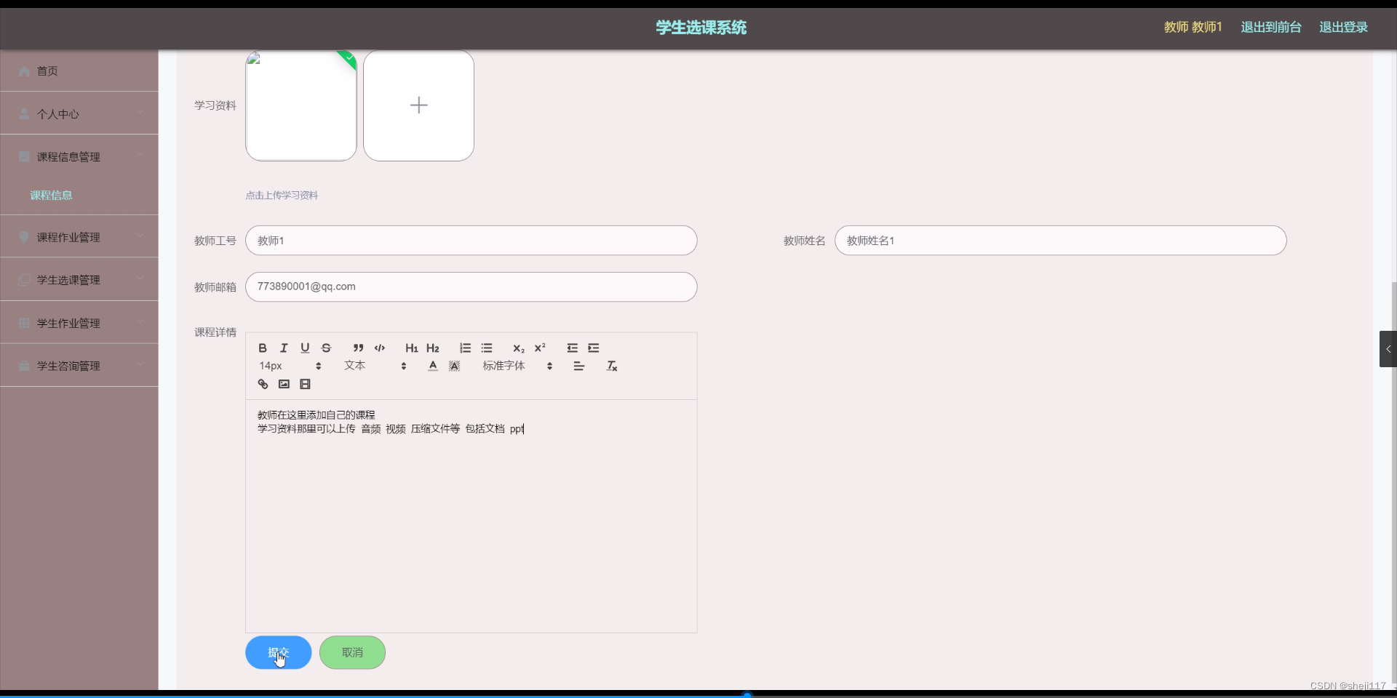1397x698 pixels.
Task: Insert an image into the course details
Action: pyautogui.click(x=284, y=384)
